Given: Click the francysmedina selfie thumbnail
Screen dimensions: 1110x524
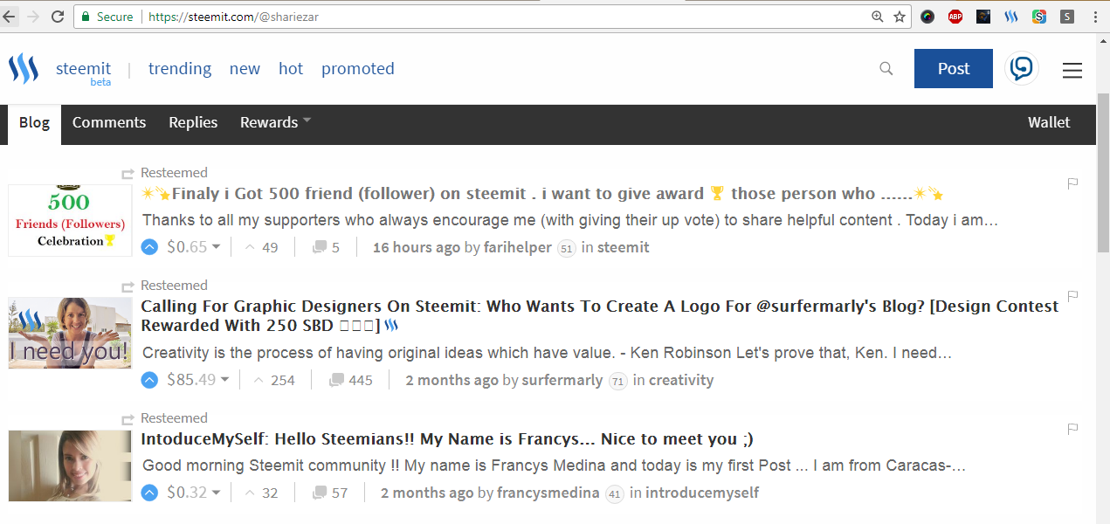Looking at the screenshot, I should [x=70, y=465].
